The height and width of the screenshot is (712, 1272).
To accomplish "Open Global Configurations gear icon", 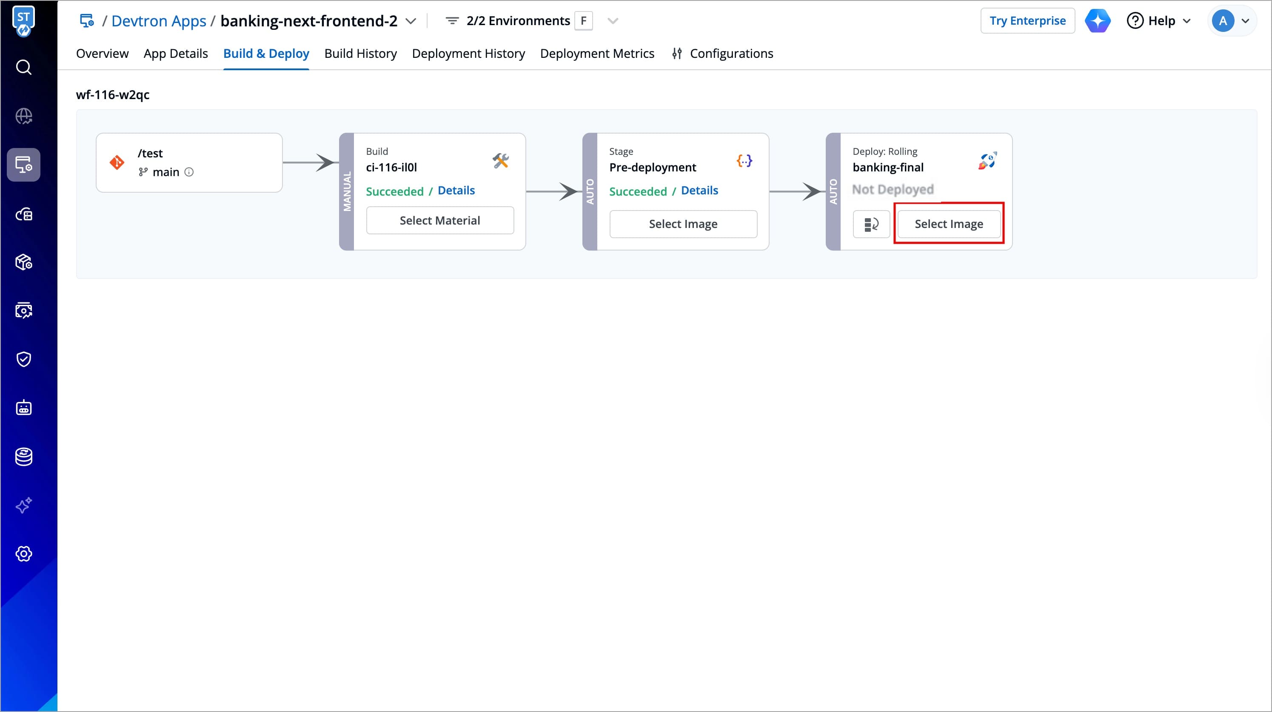I will point(24,553).
